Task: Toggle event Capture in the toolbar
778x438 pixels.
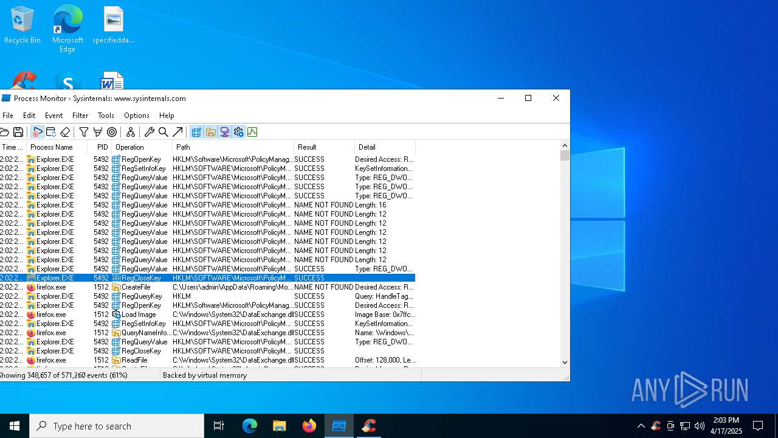Action: 37,132
